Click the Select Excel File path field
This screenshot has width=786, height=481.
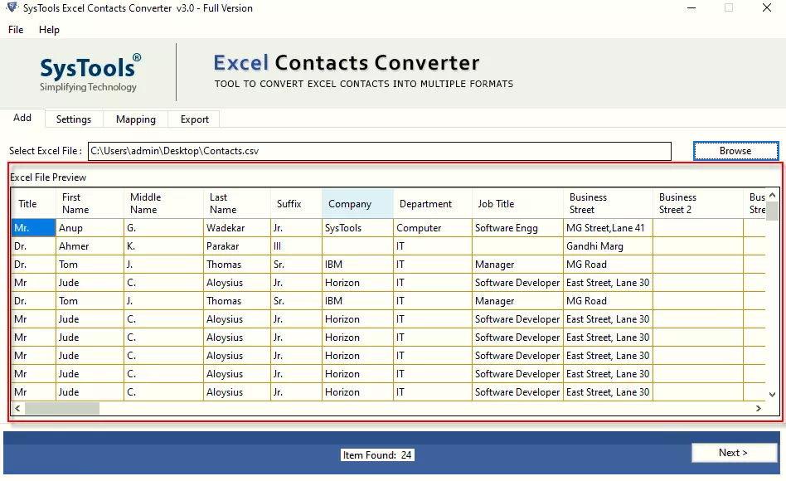(x=379, y=151)
